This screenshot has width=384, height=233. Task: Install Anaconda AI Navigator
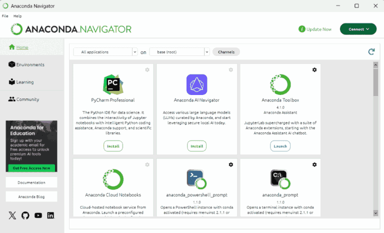point(196,146)
